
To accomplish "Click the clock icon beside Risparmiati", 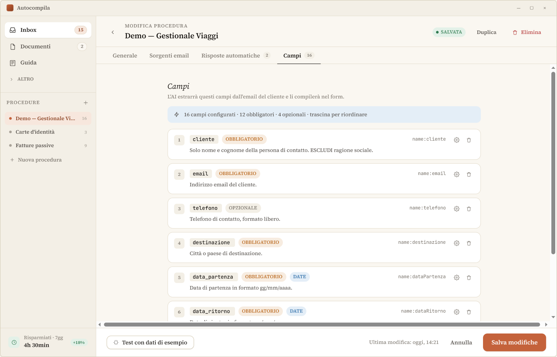I will coord(14,342).
